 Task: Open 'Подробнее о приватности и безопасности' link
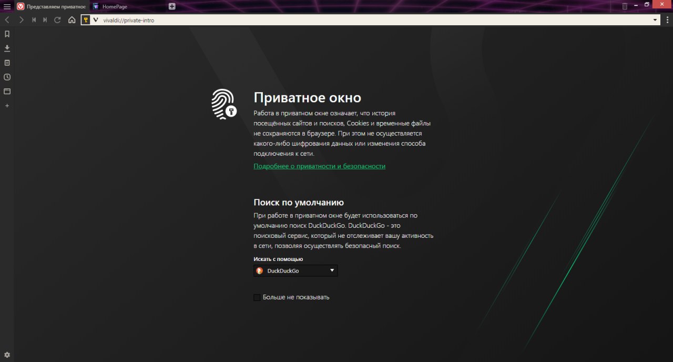pos(320,166)
